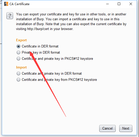Close the CA Certificate dialog

pyautogui.click(x=131, y=4)
